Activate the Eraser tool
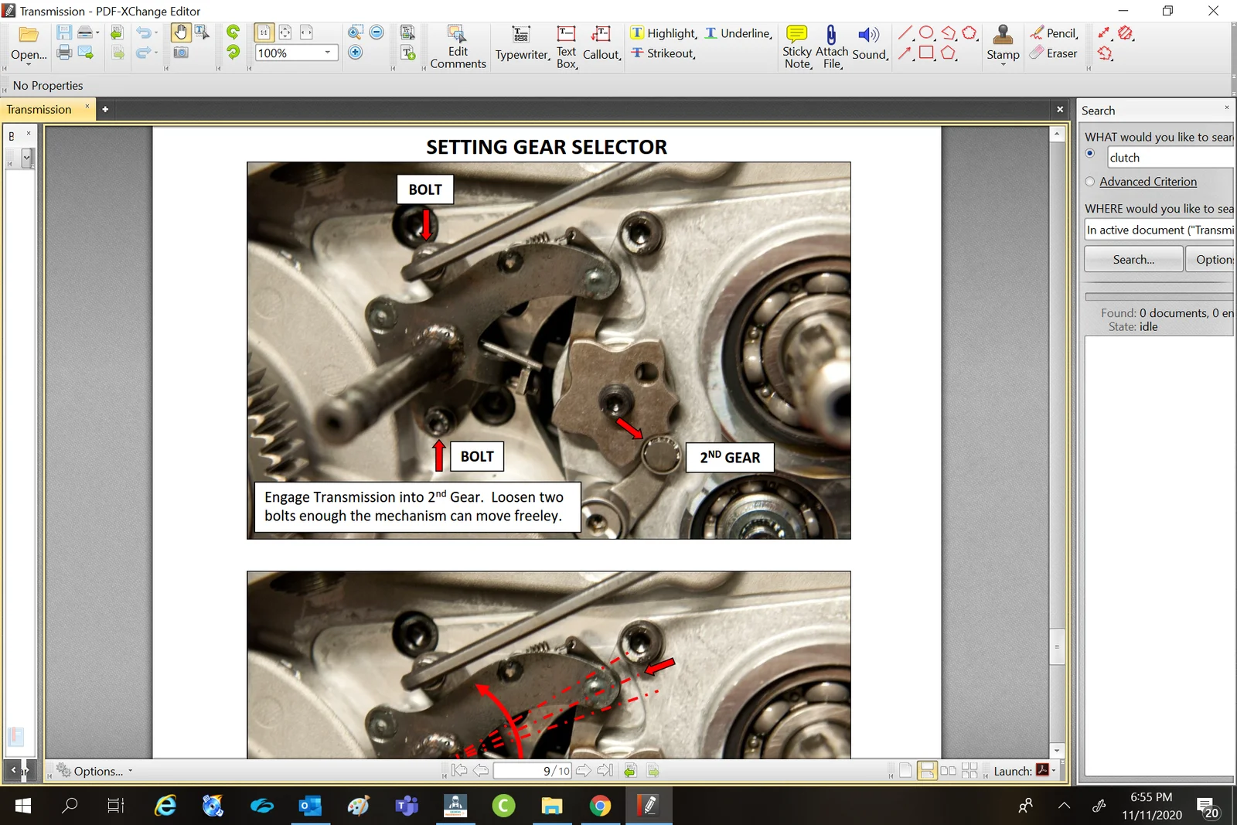Image resolution: width=1237 pixels, height=825 pixels. click(x=1053, y=53)
